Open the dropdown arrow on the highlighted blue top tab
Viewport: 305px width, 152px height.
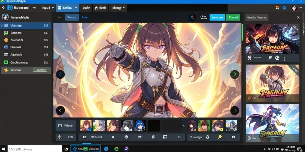pyautogui.click(x=76, y=8)
